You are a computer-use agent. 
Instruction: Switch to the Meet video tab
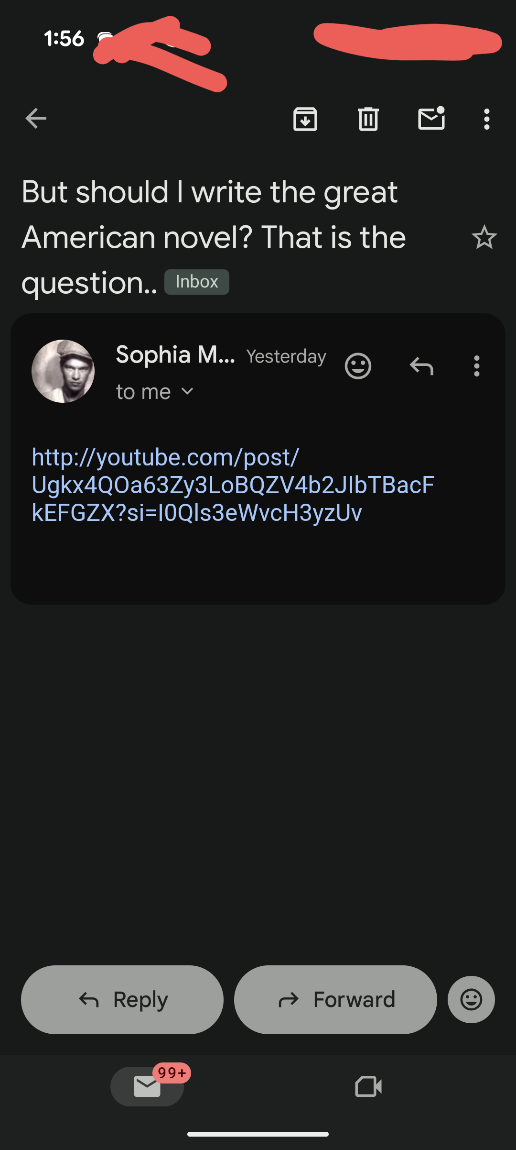(x=368, y=1086)
